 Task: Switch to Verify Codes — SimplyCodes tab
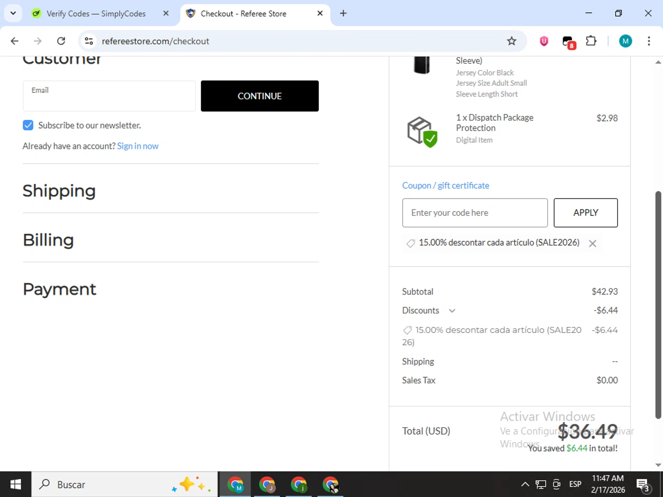click(x=96, y=14)
